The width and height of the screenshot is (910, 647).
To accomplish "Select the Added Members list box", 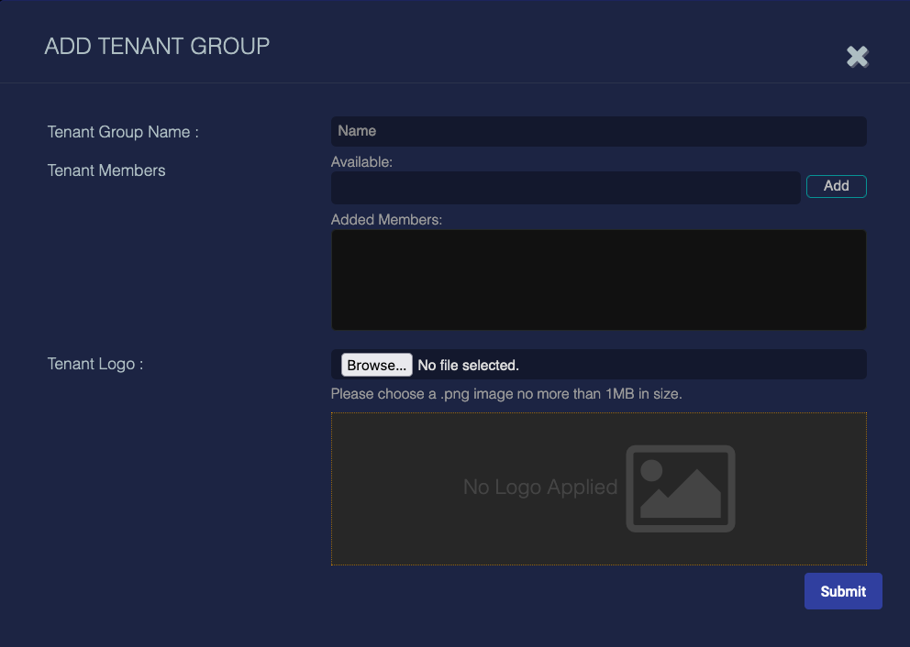I will [x=598, y=280].
